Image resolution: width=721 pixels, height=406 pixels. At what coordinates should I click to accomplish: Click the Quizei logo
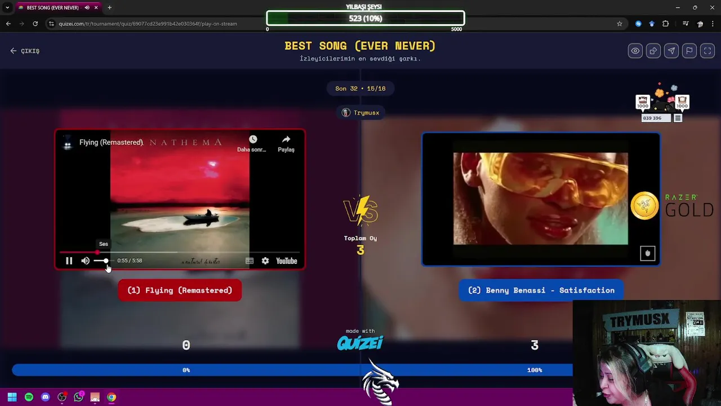pyautogui.click(x=360, y=342)
